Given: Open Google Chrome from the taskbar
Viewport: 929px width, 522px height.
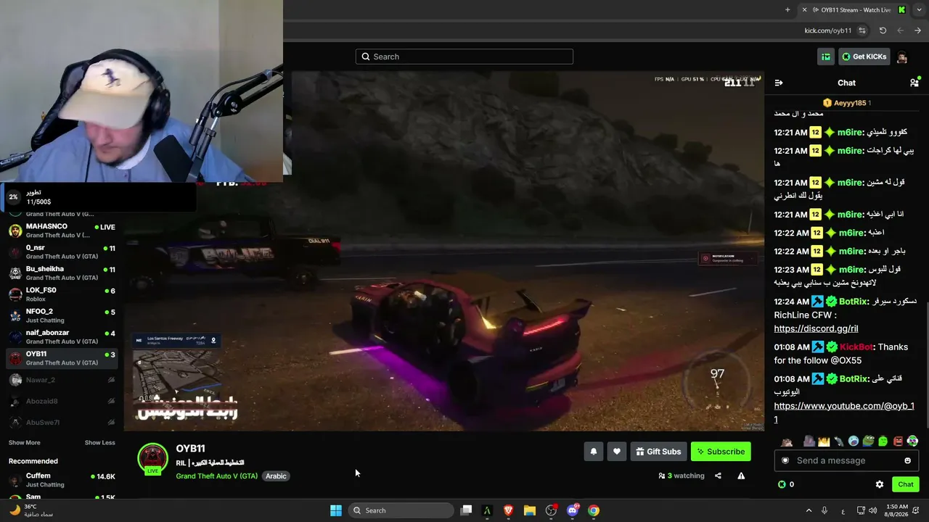Looking at the screenshot, I should point(594,510).
